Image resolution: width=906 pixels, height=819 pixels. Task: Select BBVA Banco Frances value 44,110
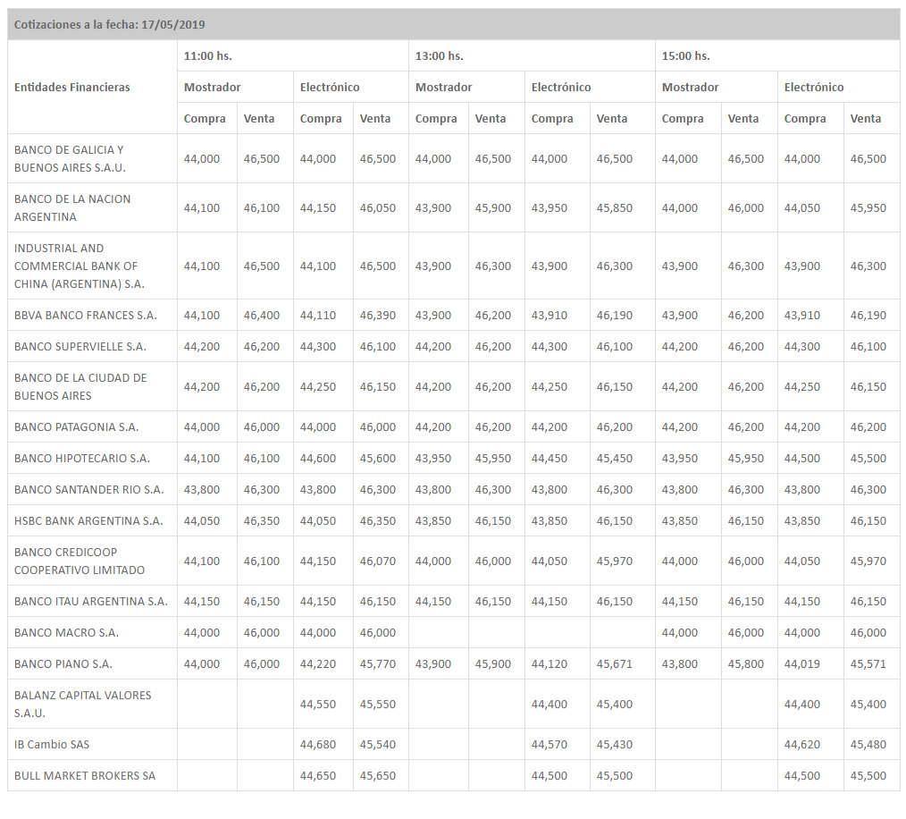pyautogui.click(x=318, y=316)
